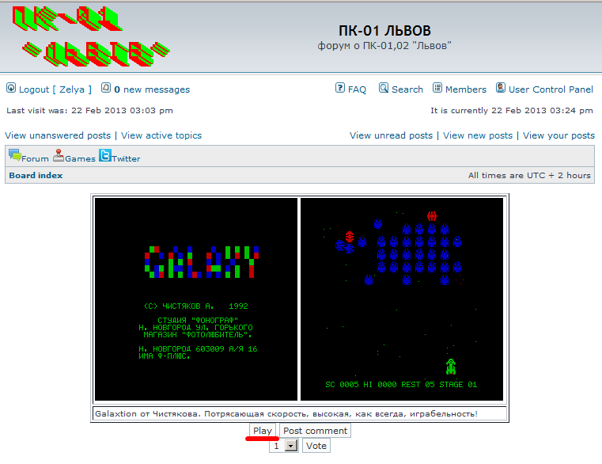Open the Members link
This screenshot has height=464, width=602.
[x=466, y=89]
